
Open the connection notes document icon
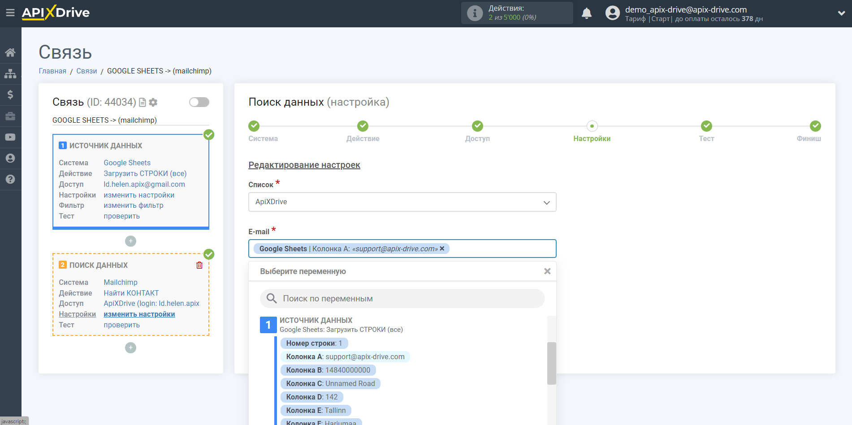tap(143, 103)
